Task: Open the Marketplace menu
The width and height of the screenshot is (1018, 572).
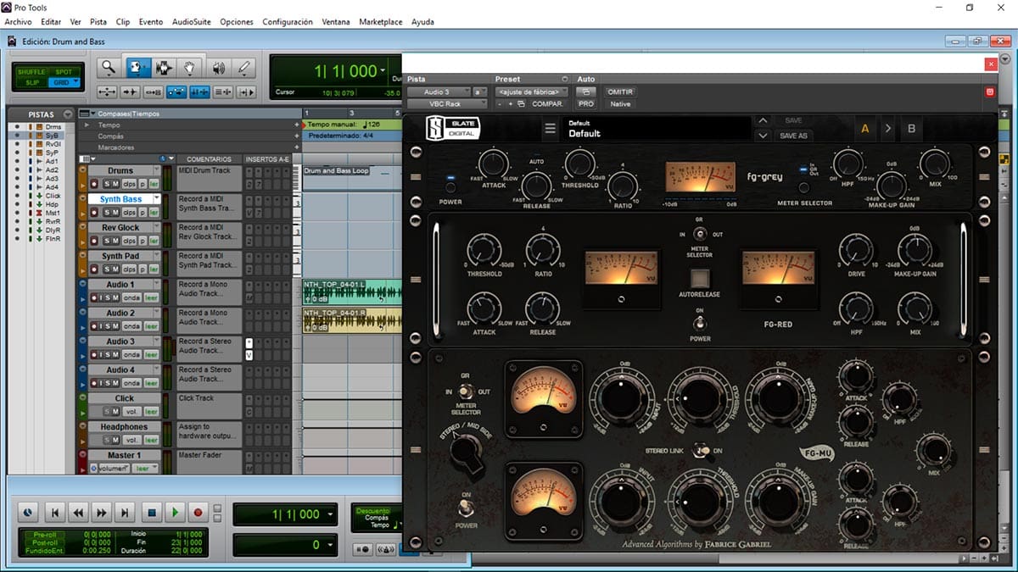Action: (x=381, y=21)
